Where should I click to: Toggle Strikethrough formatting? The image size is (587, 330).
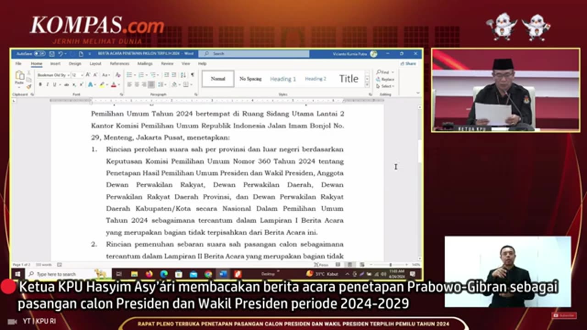(x=66, y=84)
